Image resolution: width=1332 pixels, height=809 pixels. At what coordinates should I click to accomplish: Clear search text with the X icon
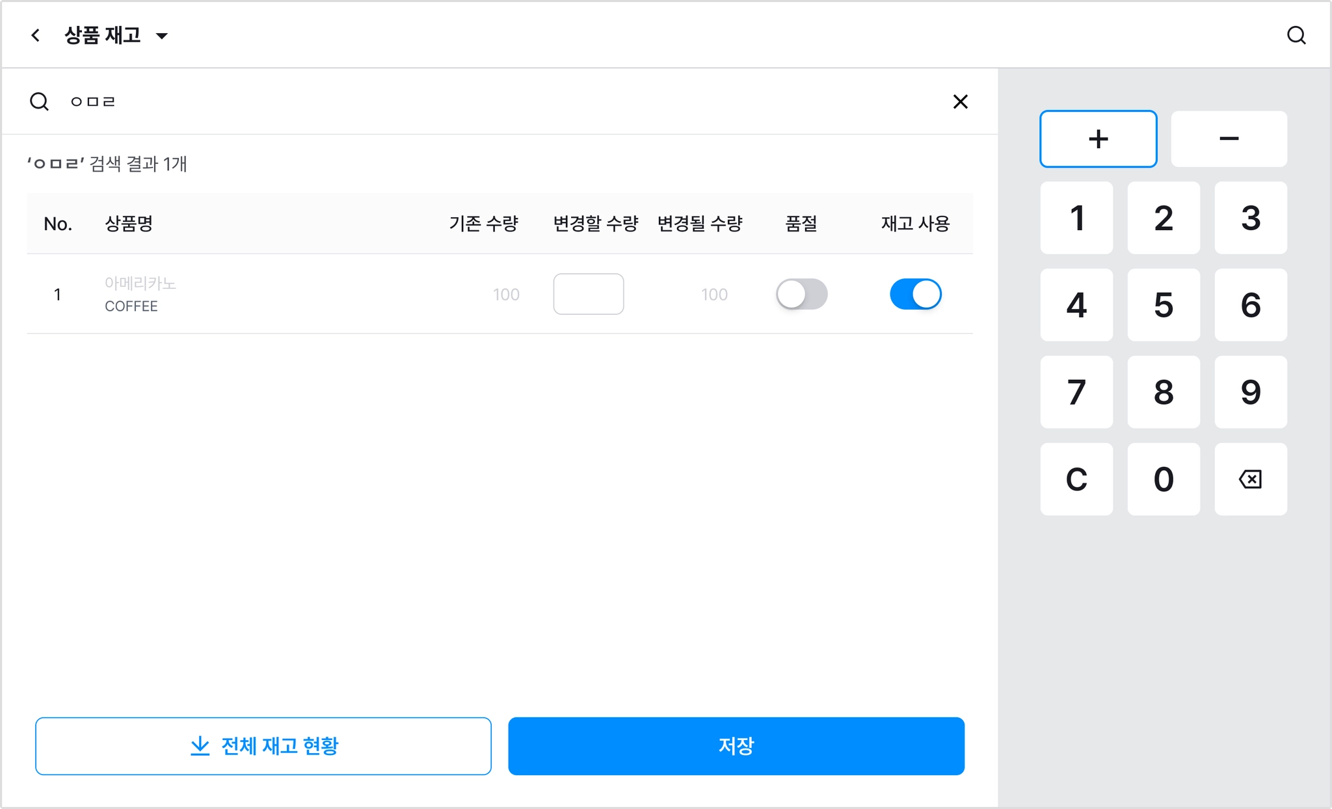[960, 101]
